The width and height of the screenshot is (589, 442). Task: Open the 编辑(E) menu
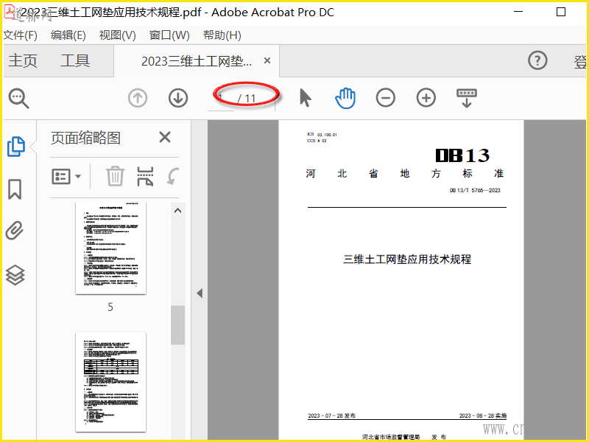(68, 35)
